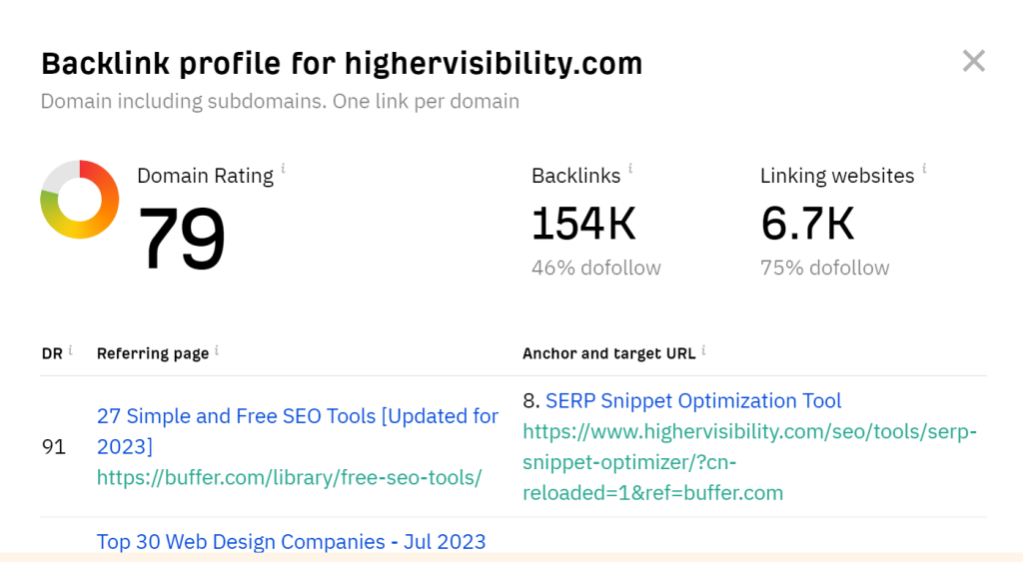Open "SERP Snippet Optimization Tool" anchor link
This screenshot has height=562, width=1023.
coord(693,401)
